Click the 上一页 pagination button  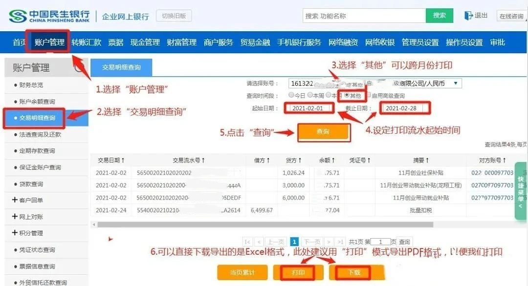(x=276, y=242)
